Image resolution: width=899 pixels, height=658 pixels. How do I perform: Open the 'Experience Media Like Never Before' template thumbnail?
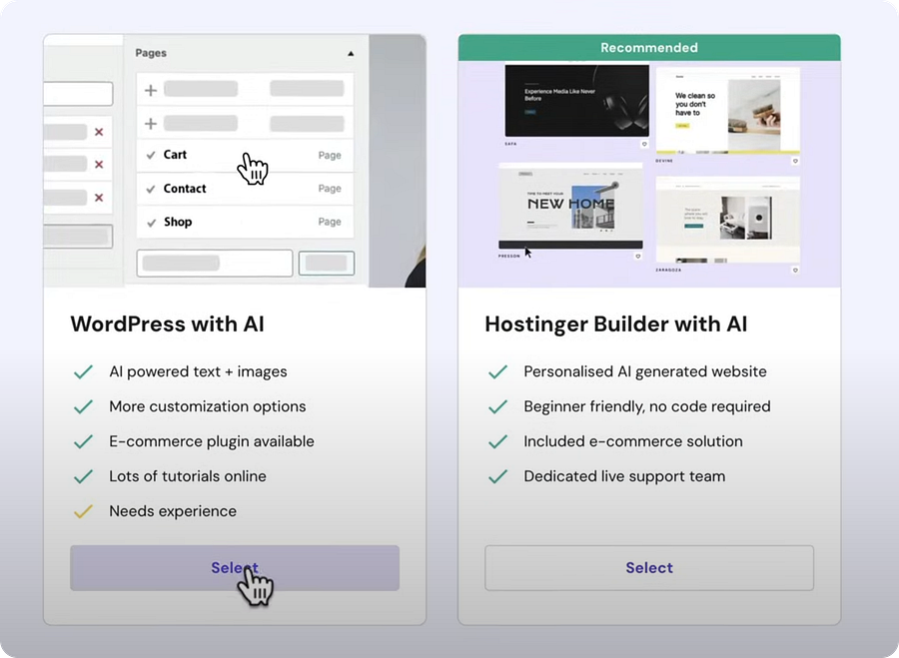576,100
